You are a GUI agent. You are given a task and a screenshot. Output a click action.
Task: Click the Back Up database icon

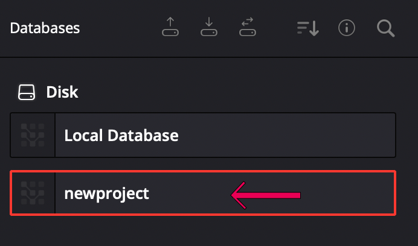click(x=170, y=27)
